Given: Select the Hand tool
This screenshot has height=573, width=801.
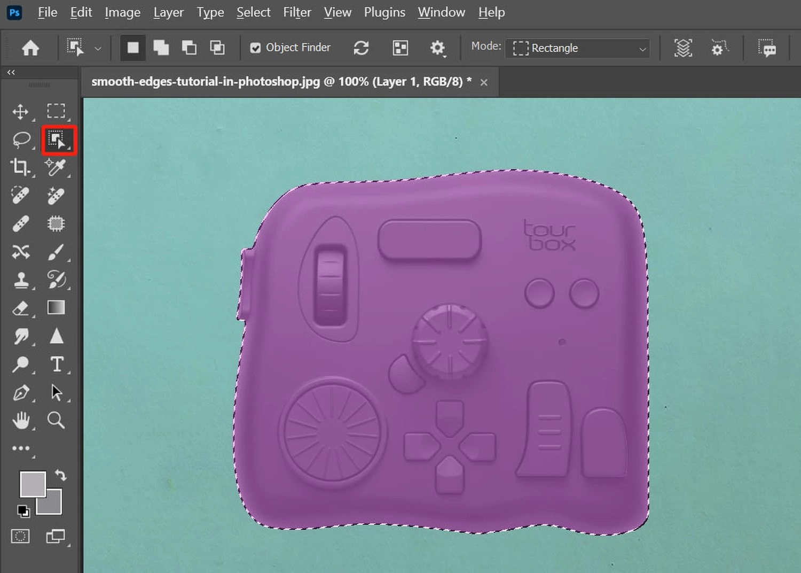Looking at the screenshot, I should click(21, 420).
